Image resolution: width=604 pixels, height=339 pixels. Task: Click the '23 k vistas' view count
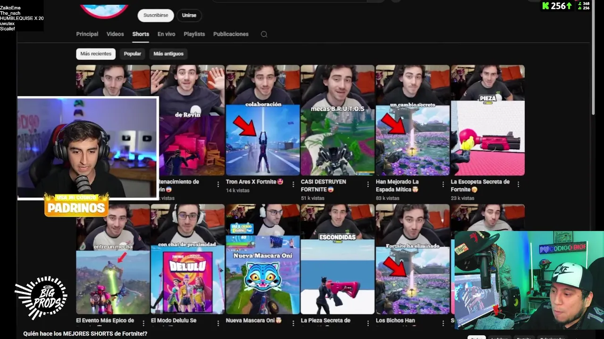462,198
